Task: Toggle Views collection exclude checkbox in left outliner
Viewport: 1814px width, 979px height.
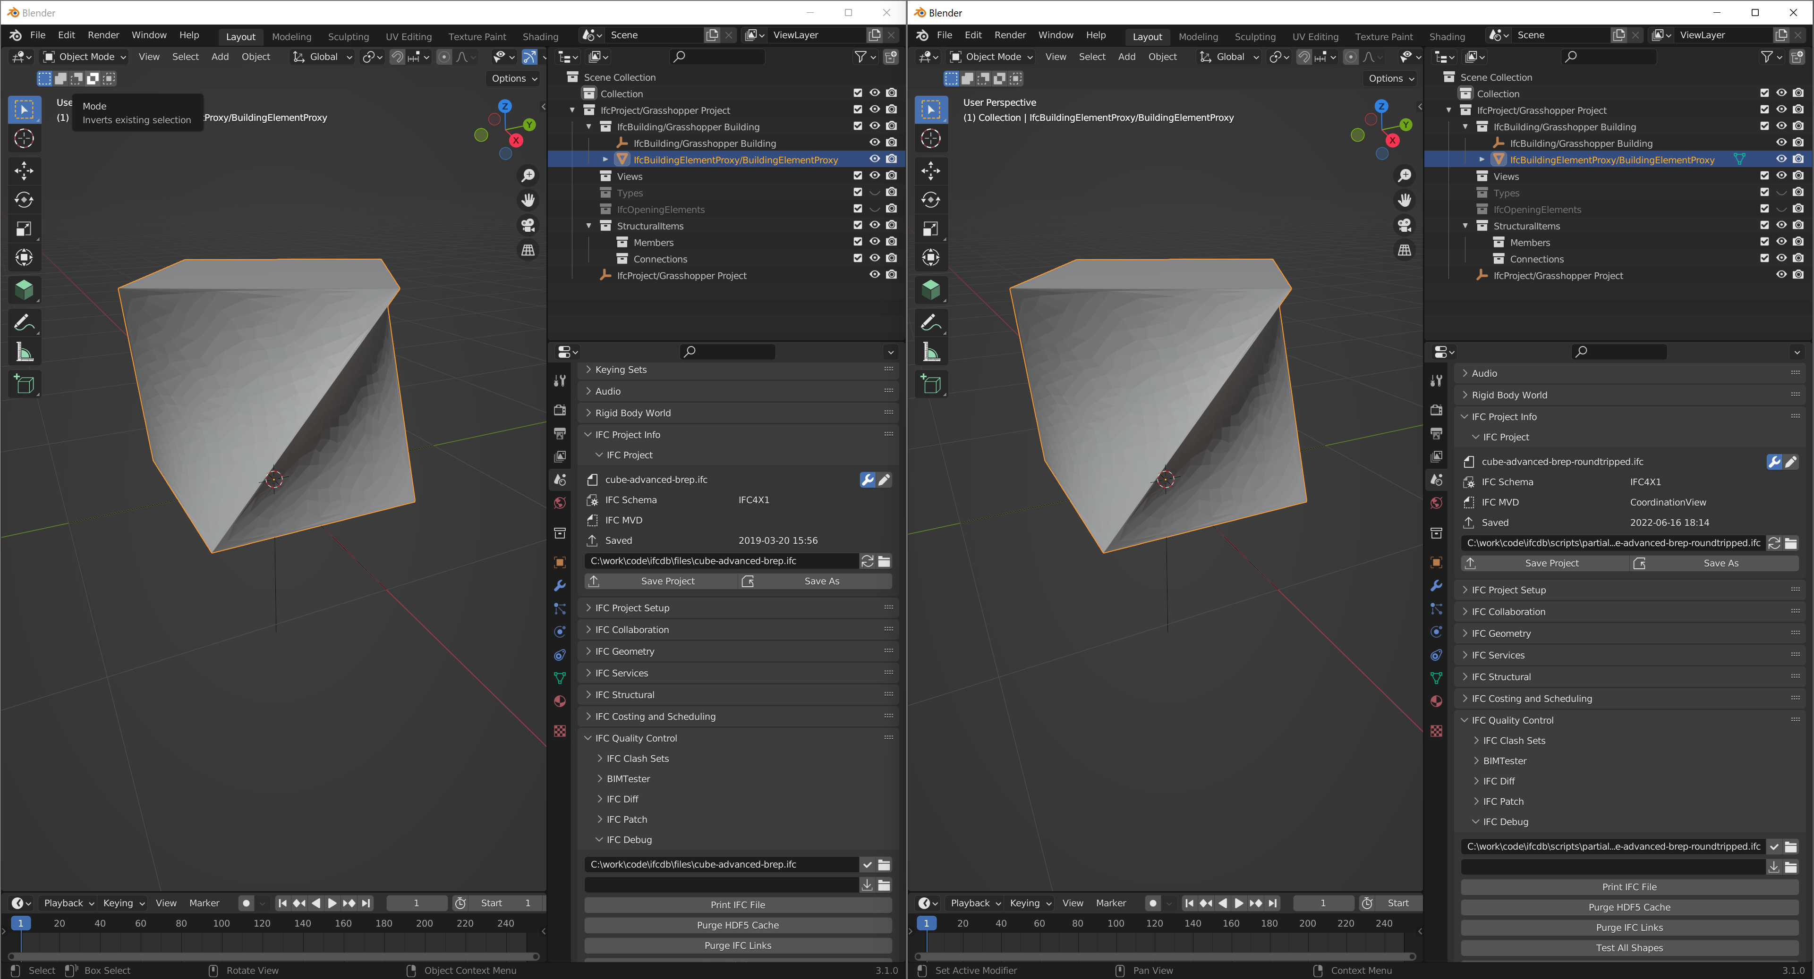Action: pos(858,176)
